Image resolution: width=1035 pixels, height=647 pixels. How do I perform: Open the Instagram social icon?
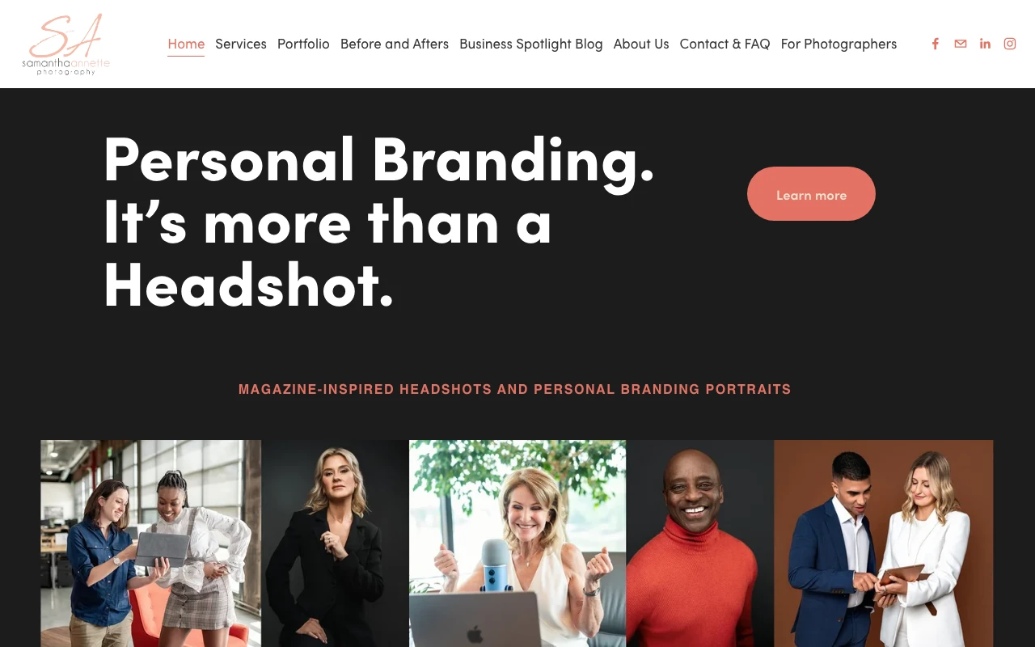pos(1010,44)
